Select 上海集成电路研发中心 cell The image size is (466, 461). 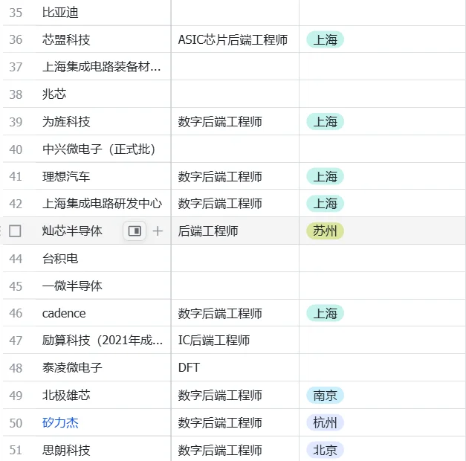pyautogui.click(x=103, y=204)
